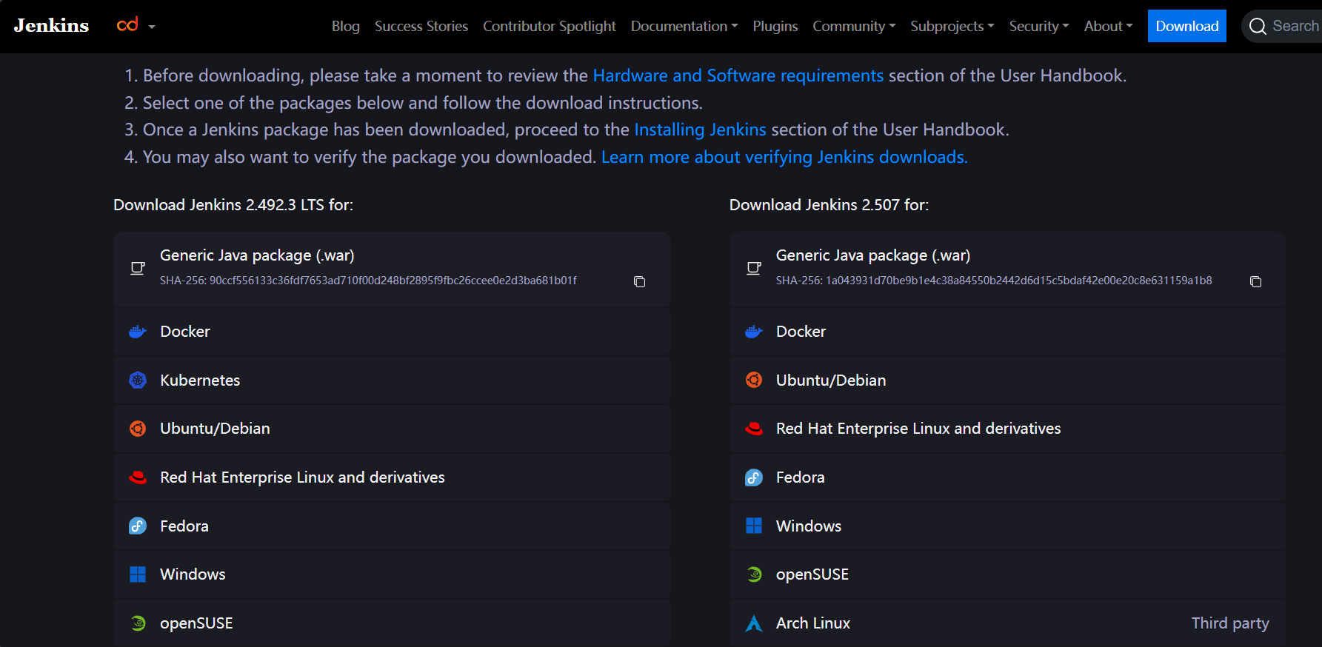Click the Windows logo in LTS list
Screen dimensions: 1322x647
pos(138,574)
